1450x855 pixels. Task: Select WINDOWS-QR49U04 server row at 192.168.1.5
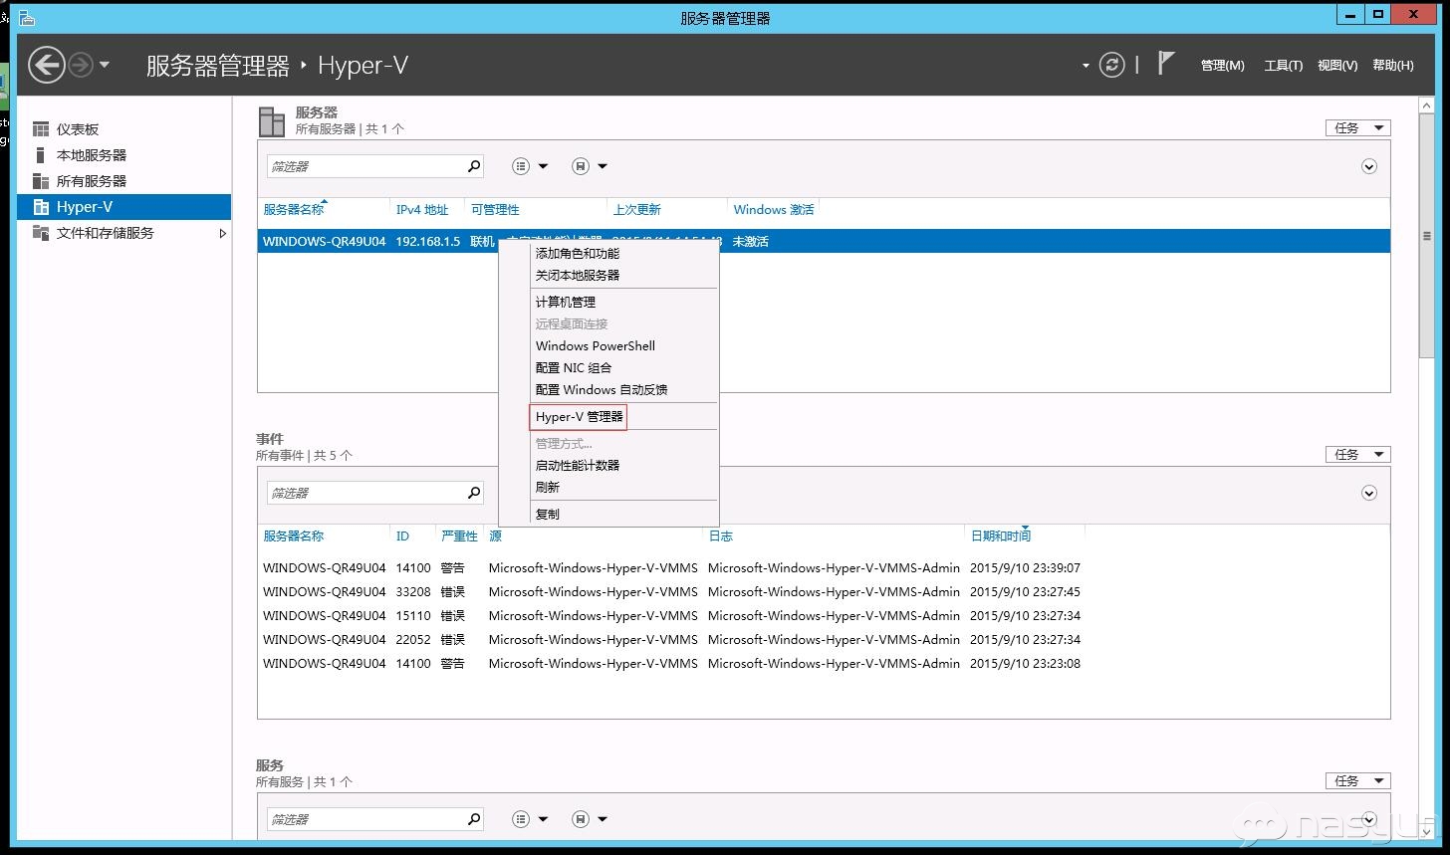(x=824, y=241)
